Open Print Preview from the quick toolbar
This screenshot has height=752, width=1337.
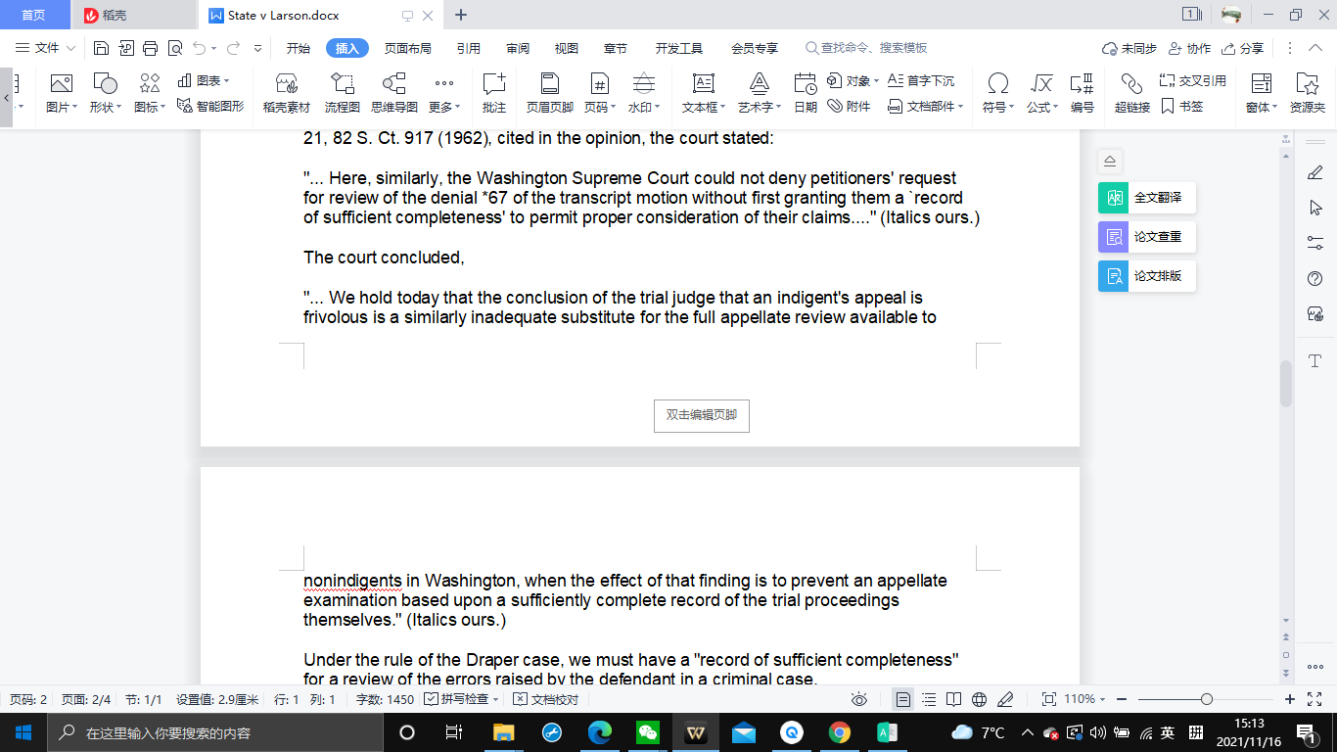175,48
